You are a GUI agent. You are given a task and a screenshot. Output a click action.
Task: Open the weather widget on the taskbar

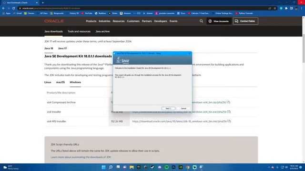pyautogui.click(x=10, y=167)
